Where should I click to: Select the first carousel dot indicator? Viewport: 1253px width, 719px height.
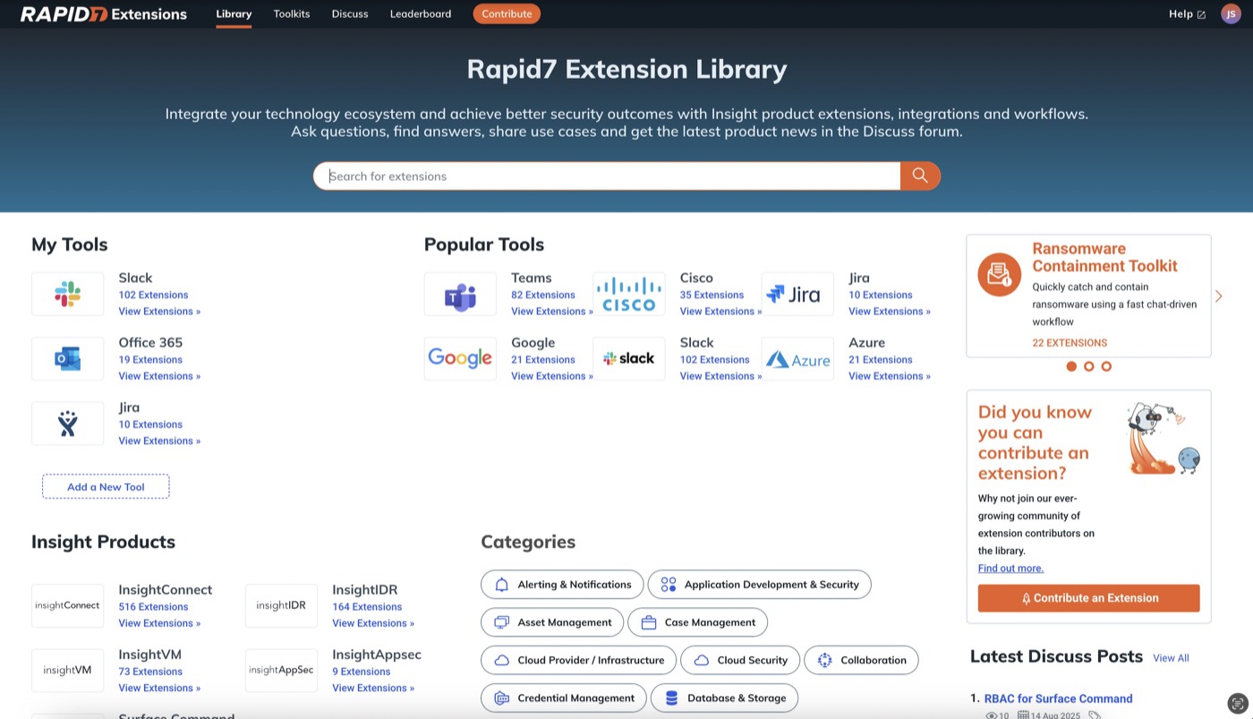point(1071,366)
